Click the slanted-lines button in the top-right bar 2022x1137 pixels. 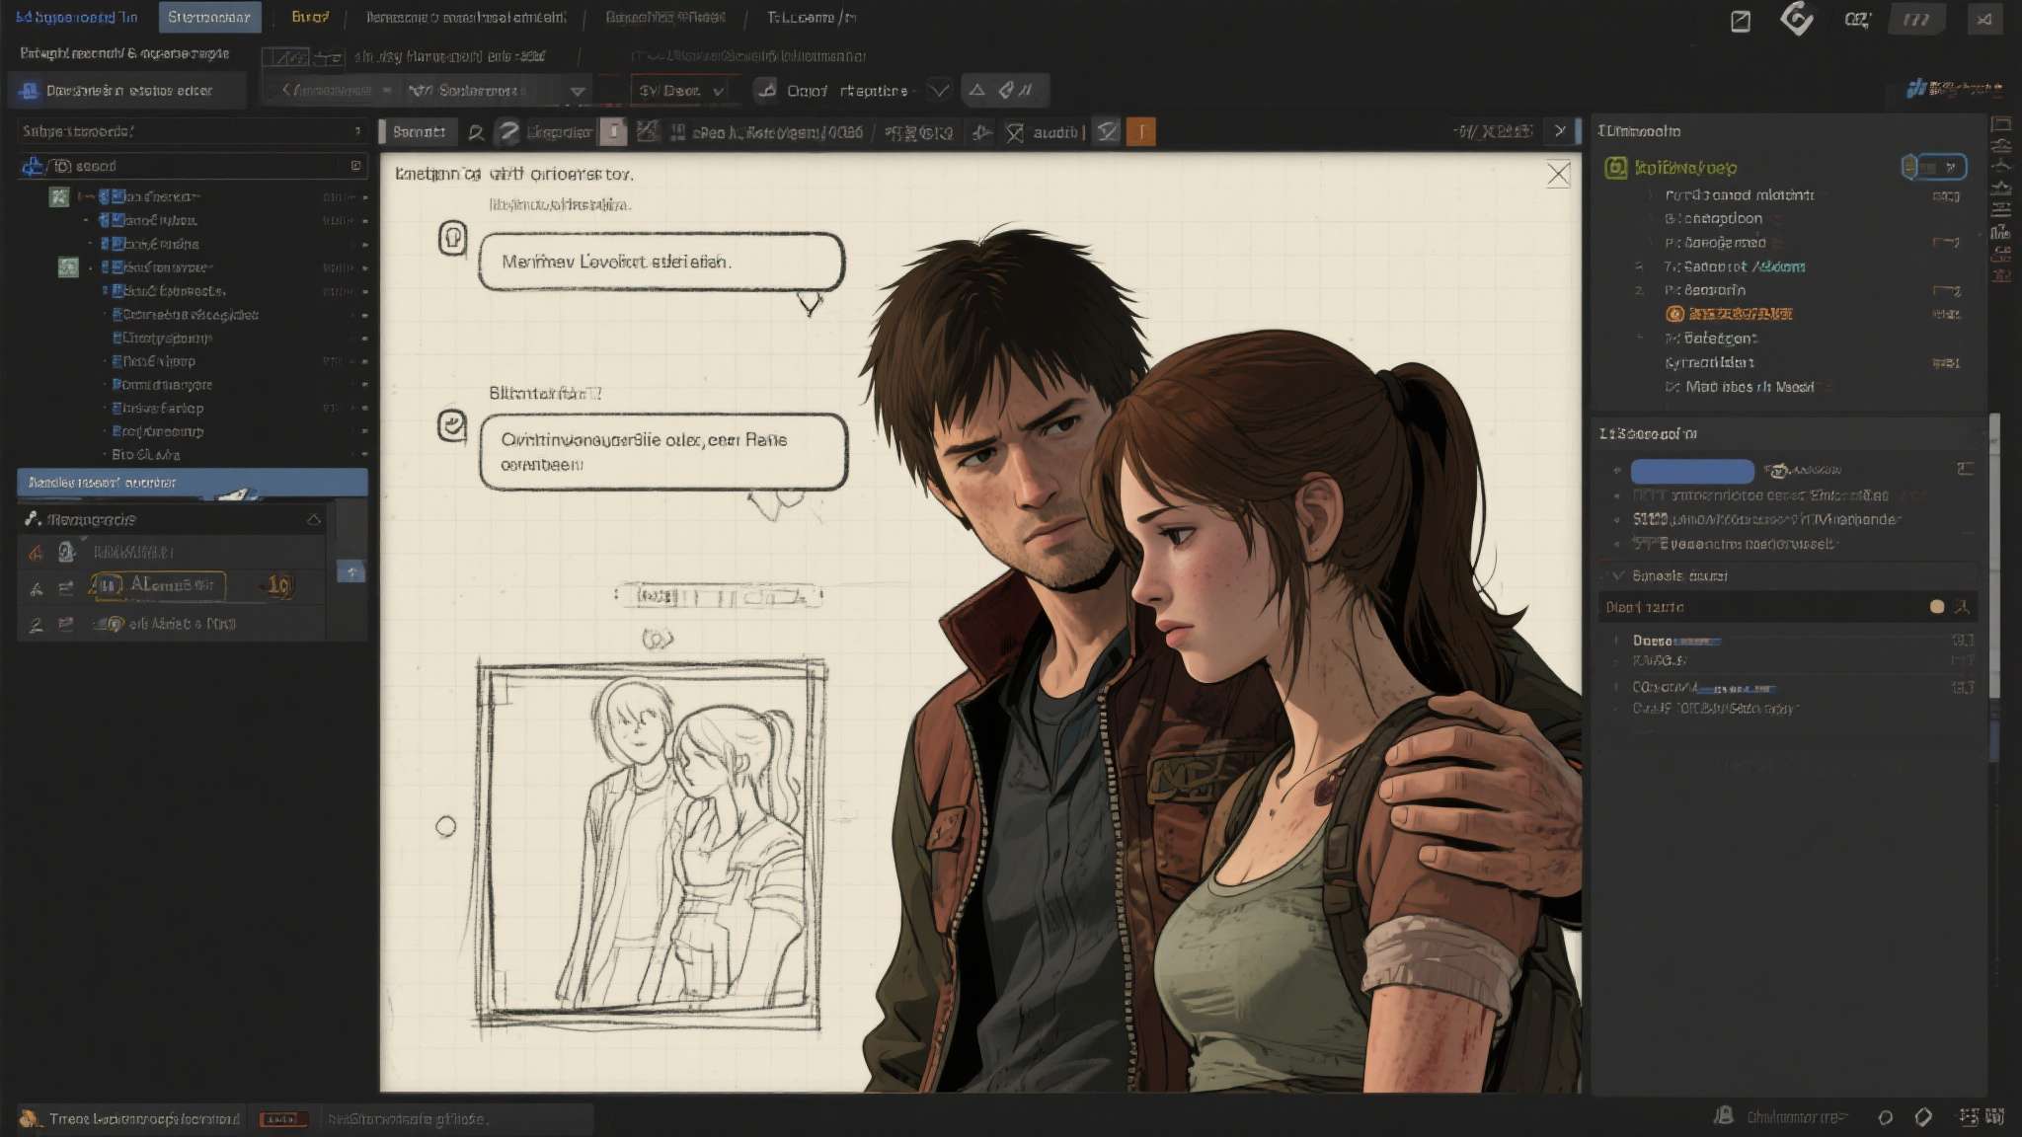(1916, 19)
